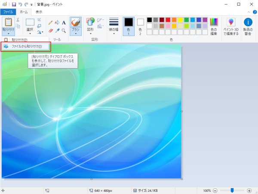Viewport: 258px width, 194px height.
Task: Select the Pencil tool
Action: coord(50,22)
